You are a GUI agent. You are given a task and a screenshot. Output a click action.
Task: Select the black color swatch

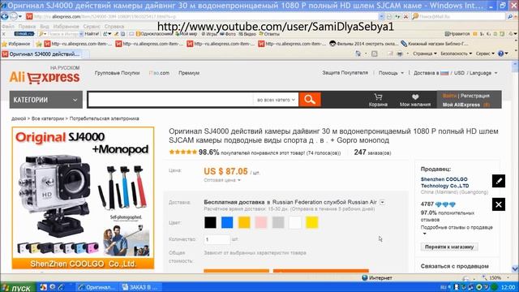coord(210,222)
